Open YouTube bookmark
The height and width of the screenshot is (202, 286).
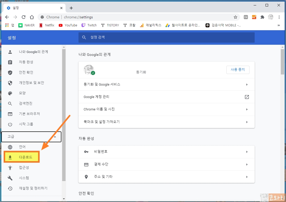68,25
